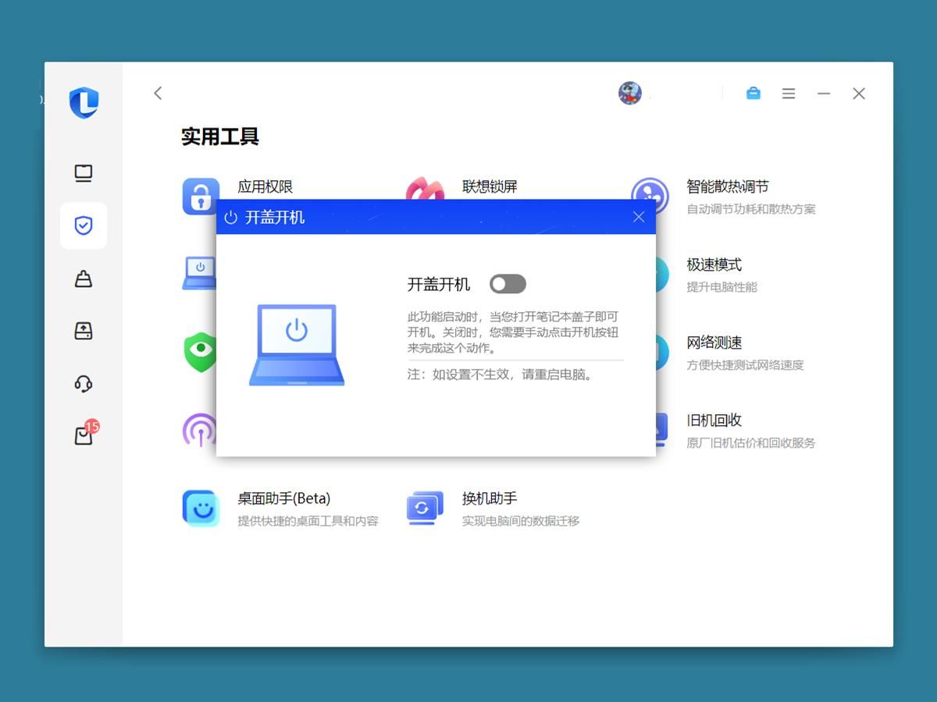The width and height of the screenshot is (937, 702).
Task: Open app store icon with 15 badge
Action: (x=84, y=435)
